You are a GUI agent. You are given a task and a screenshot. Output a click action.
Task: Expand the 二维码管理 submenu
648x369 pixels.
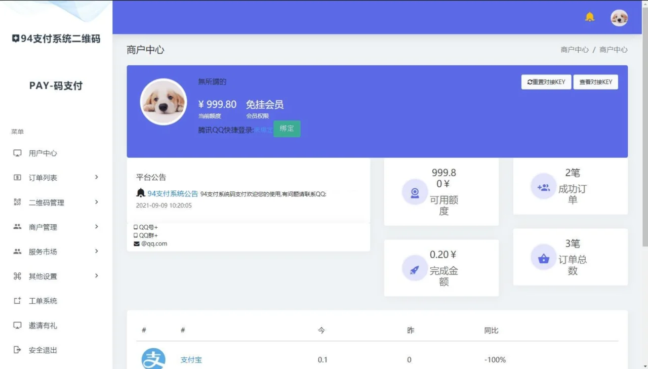56,202
